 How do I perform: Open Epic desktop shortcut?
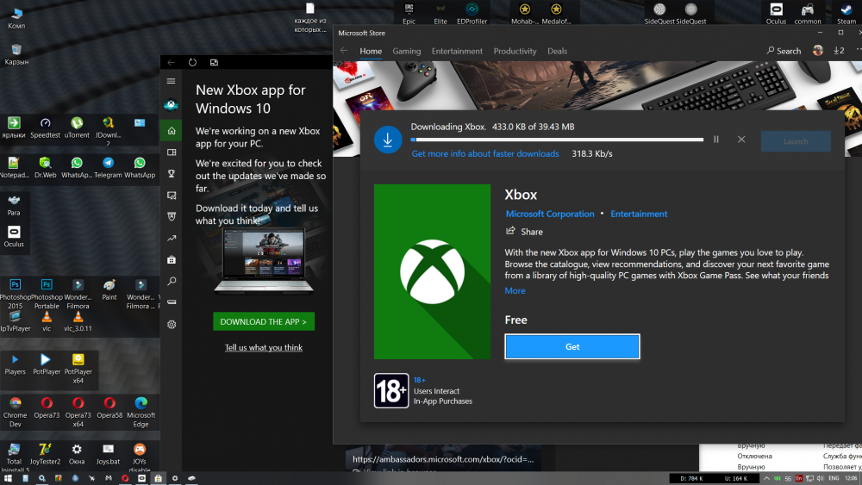(409, 13)
